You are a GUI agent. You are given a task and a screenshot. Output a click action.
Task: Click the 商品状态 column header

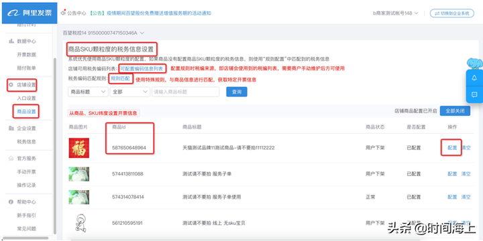click(x=375, y=127)
